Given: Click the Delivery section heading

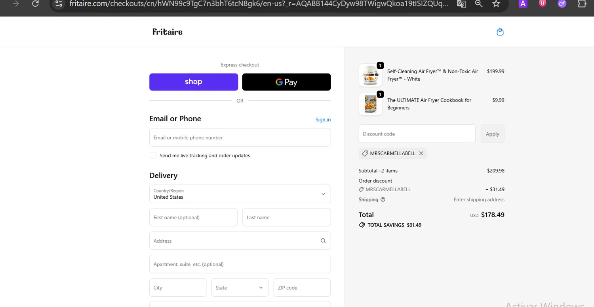Looking at the screenshot, I should (163, 175).
